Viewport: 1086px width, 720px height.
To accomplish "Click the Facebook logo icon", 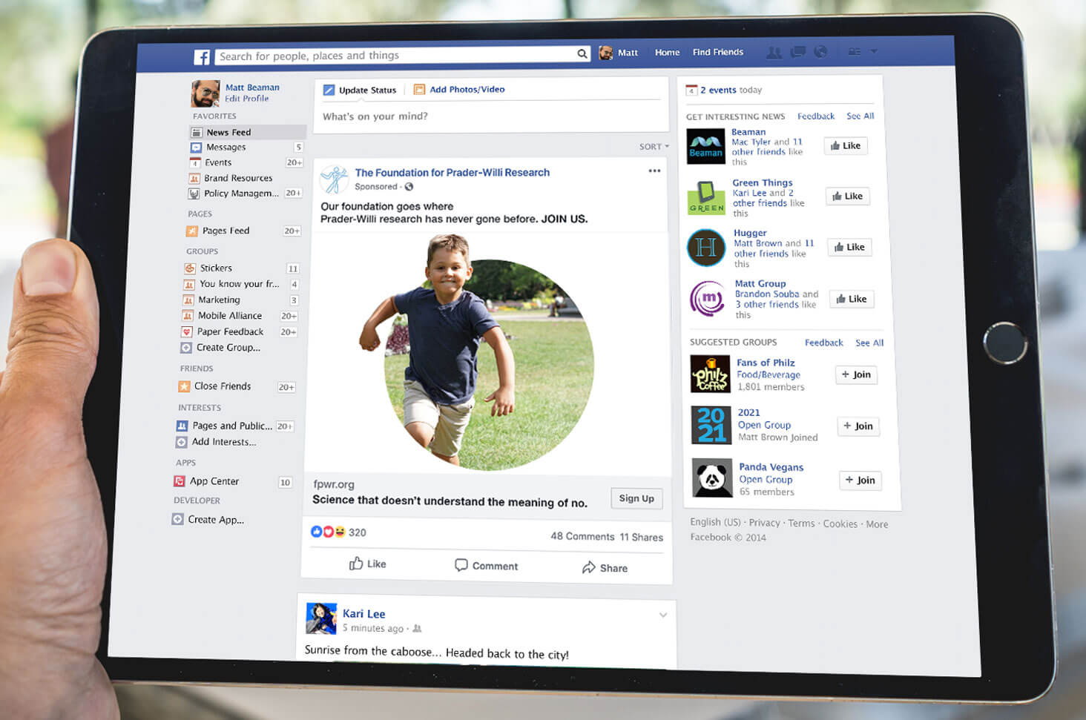I will click(x=202, y=57).
